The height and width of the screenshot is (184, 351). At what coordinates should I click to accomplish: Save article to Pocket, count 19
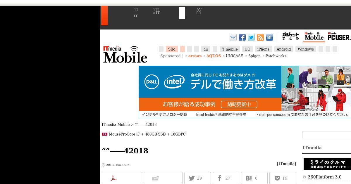283,178
